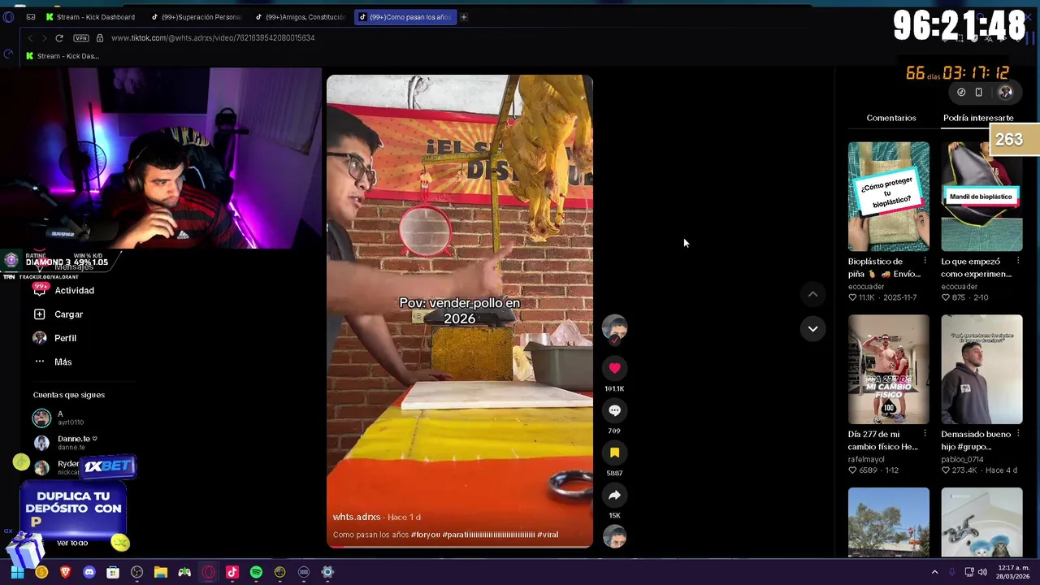This screenshot has width=1040, height=585.
Task: Click the Cargar upload plus icon
Action: pyautogui.click(x=40, y=314)
